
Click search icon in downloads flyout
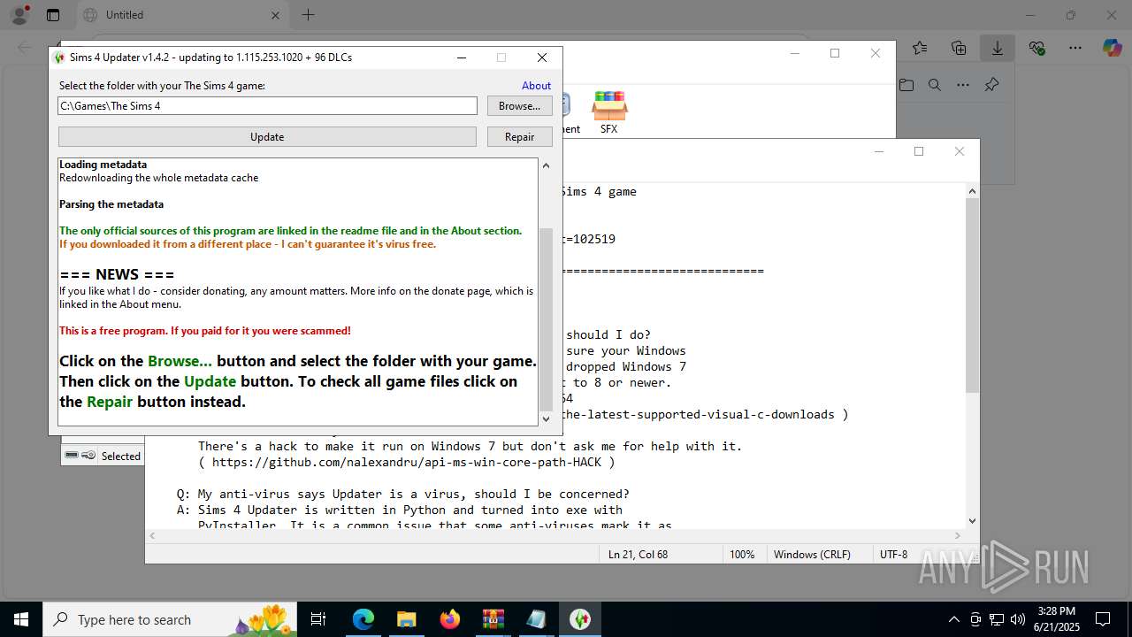[x=935, y=85]
